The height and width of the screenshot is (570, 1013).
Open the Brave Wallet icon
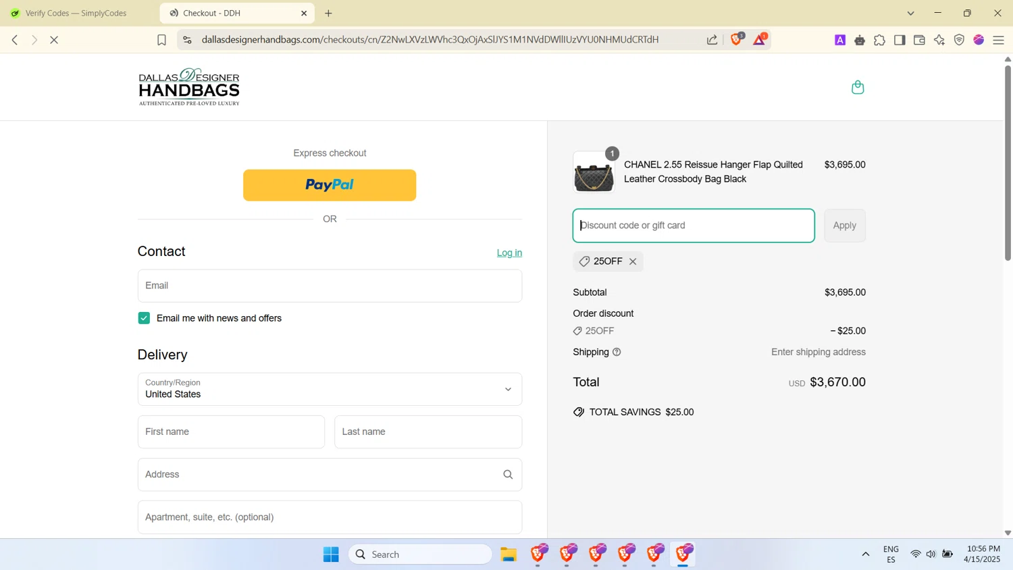[919, 41]
